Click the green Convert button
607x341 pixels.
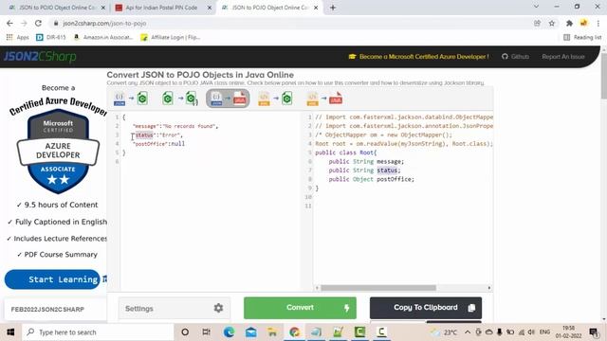300,308
